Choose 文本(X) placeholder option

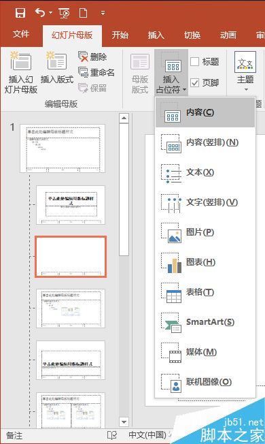(x=205, y=172)
